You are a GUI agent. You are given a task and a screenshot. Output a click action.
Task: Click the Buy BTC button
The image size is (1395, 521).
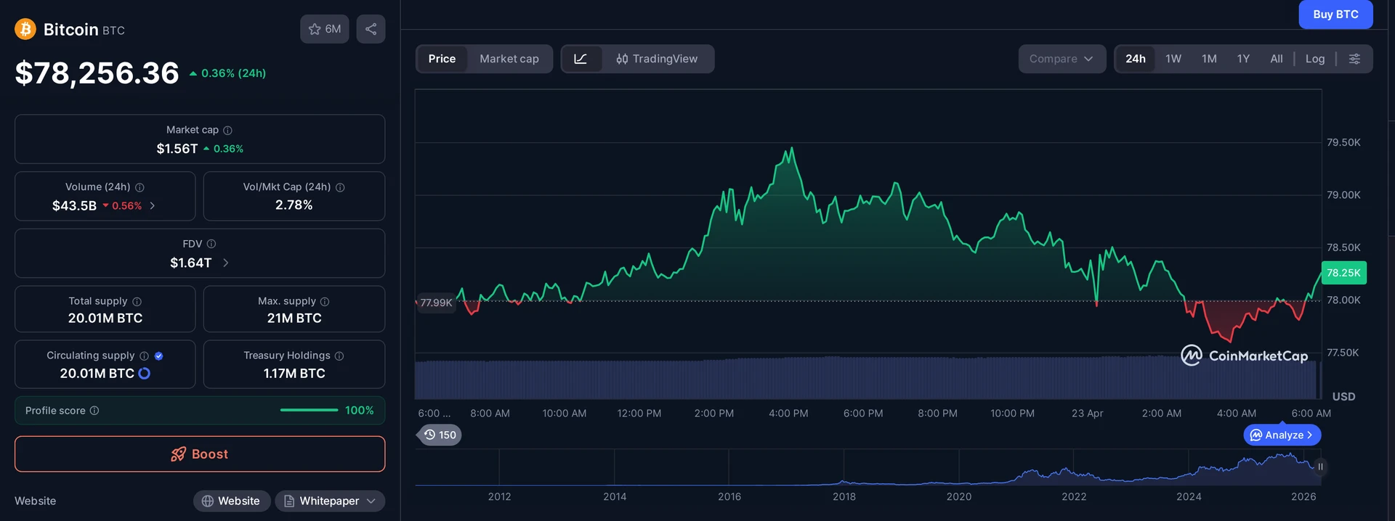tap(1335, 14)
